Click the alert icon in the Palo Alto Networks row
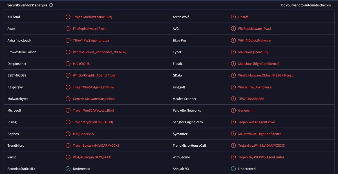This screenshot has height=174, width=338. click(x=233, y=110)
